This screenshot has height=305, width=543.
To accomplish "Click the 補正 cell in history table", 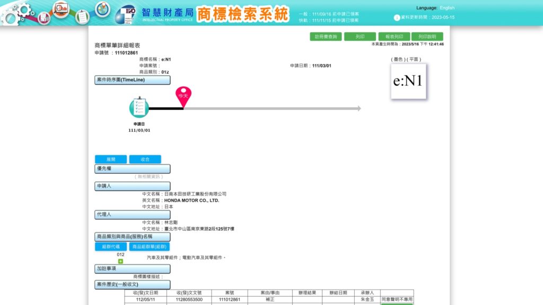I will coord(270,300).
